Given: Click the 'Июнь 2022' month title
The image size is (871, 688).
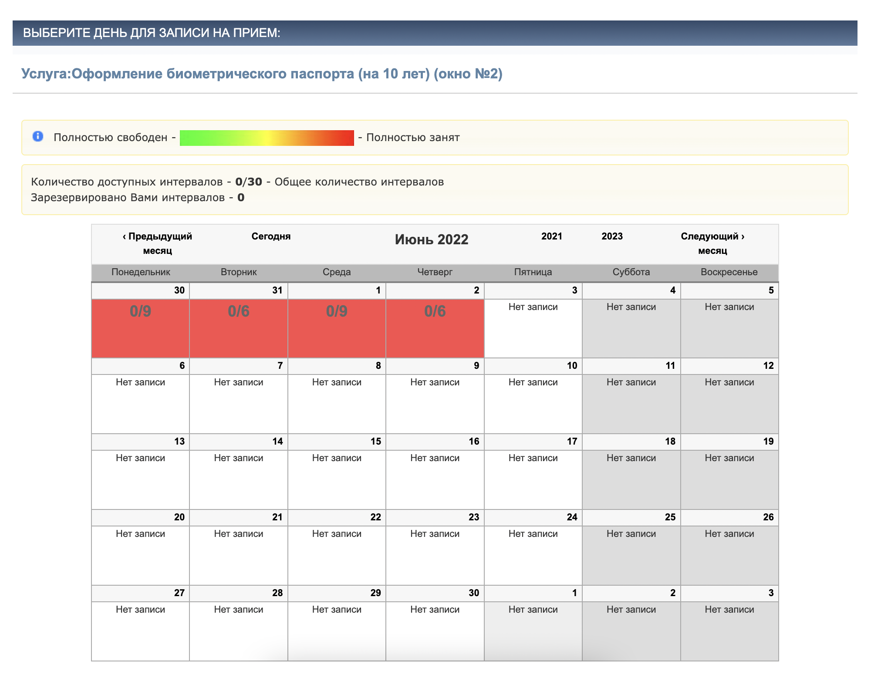Looking at the screenshot, I should tap(432, 239).
